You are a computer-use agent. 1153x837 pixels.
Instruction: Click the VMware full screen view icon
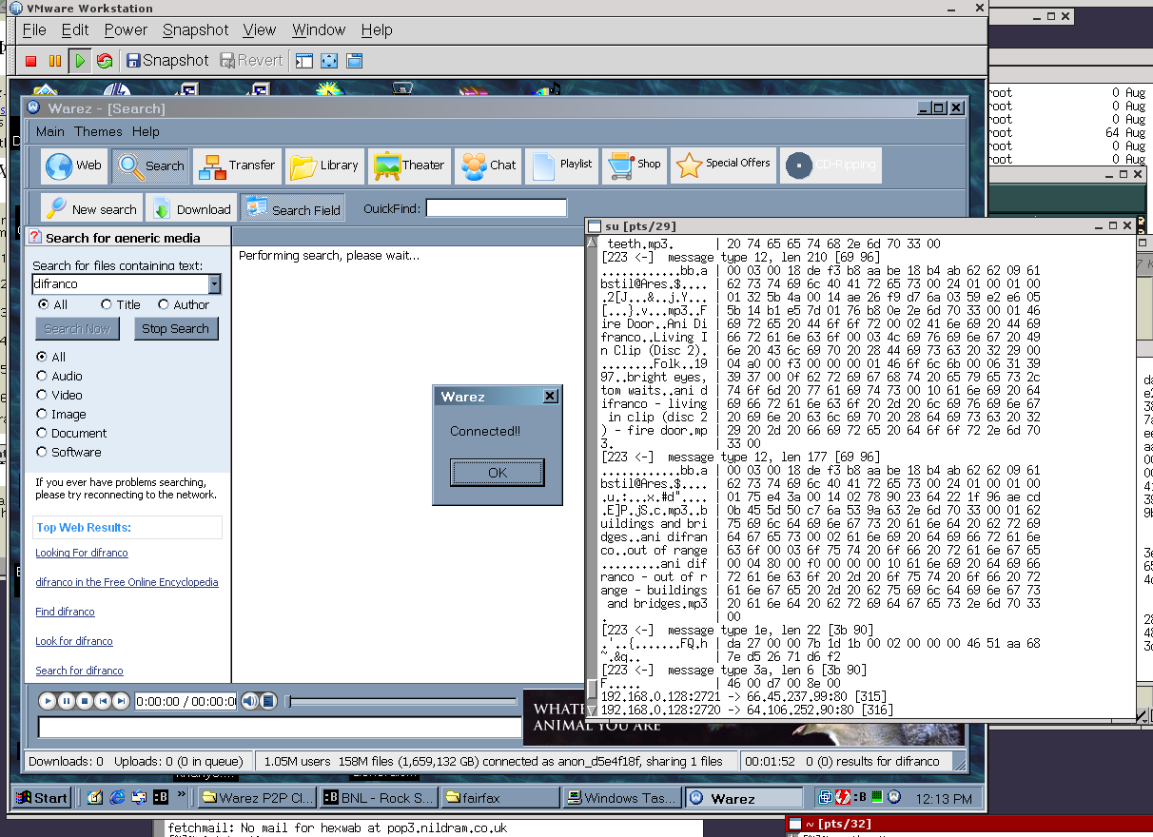tap(329, 61)
